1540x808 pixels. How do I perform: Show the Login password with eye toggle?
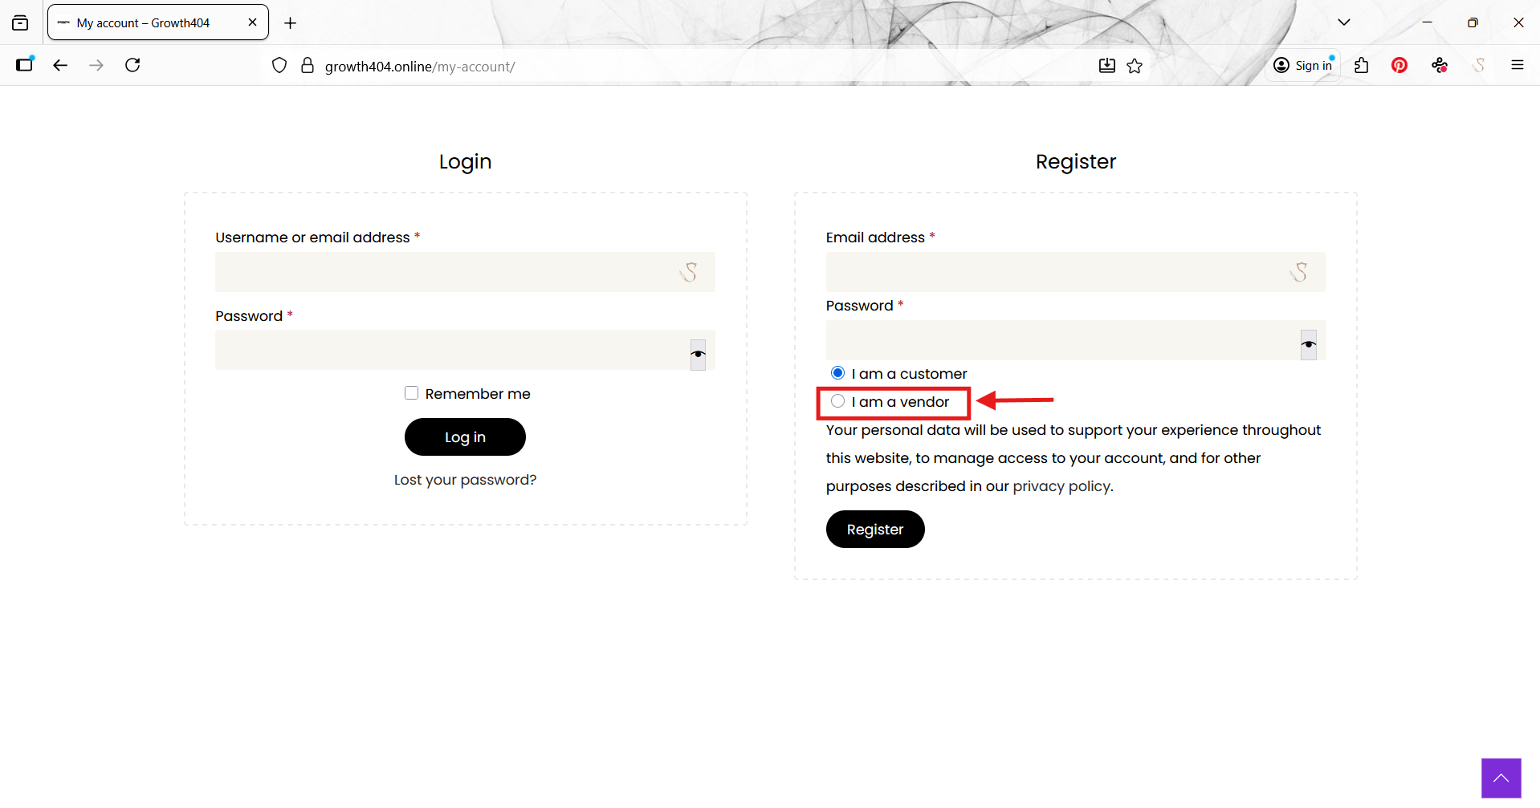698,354
